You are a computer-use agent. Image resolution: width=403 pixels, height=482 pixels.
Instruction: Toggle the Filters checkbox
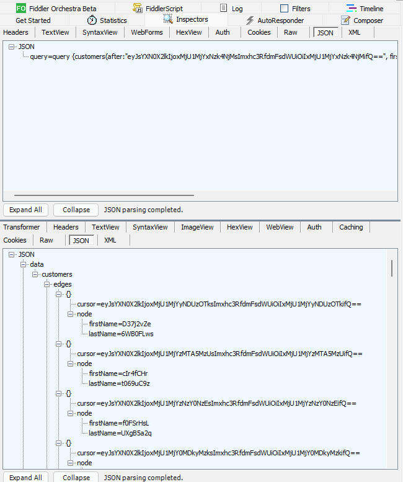pos(285,8)
